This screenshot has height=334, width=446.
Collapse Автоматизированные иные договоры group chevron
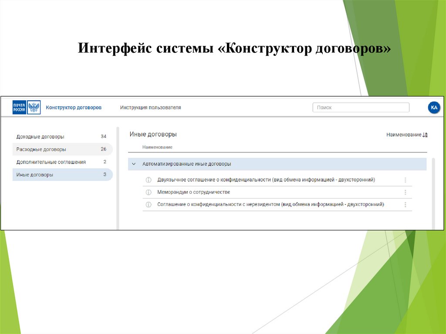(134, 164)
